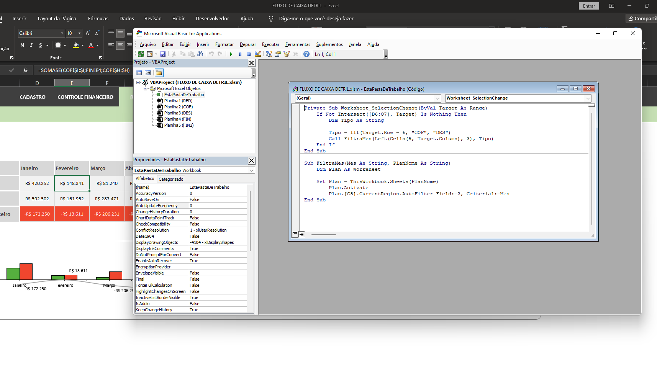Viewport: 657px width, 371px height.
Task: Click the Diga-me o que você deseja fazer box
Action: point(316,18)
